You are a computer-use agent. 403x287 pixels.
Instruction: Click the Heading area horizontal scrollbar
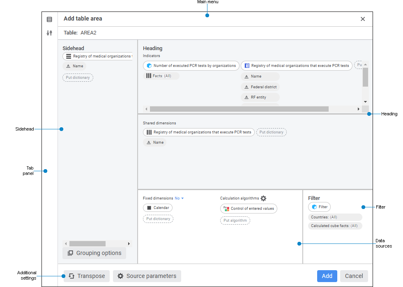point(239,109)
